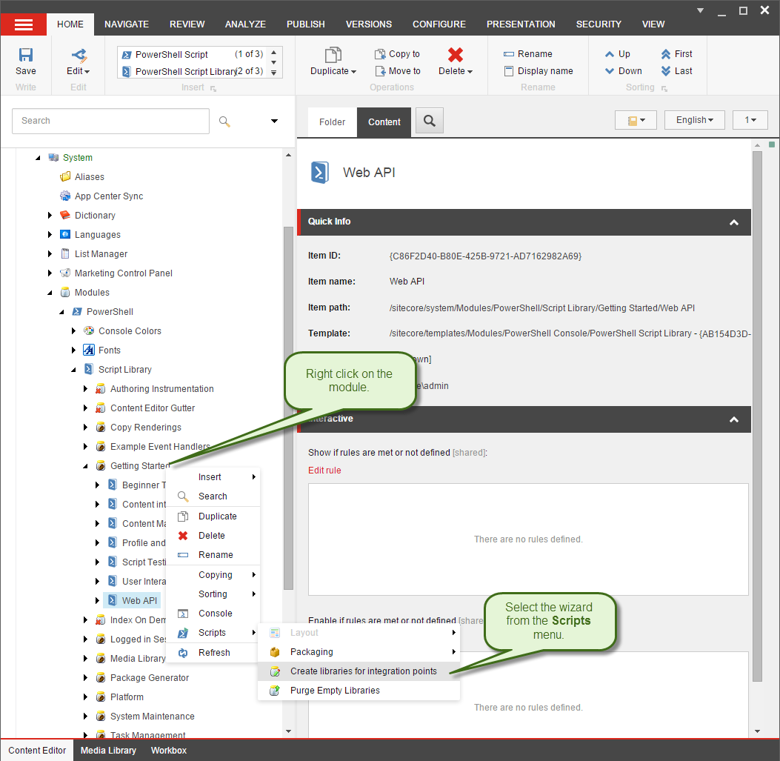Viewport: 780px width, 761px height.
Task: Open the PUBLISH ribbon tab
Action: point(305,24)
